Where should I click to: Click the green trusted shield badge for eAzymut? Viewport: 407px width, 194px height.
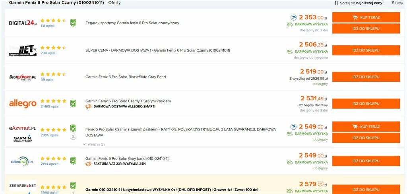tap(73, 128)
